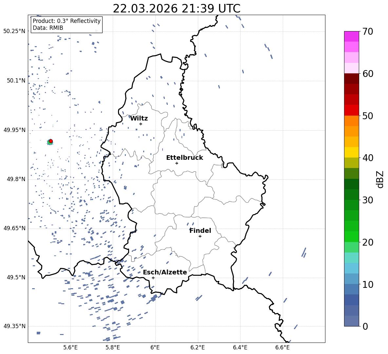Click the Esch/Alzette station cross marker
The height and width of the screenshot is (354, 388).
pyautogui.click(x=153, y=278)
